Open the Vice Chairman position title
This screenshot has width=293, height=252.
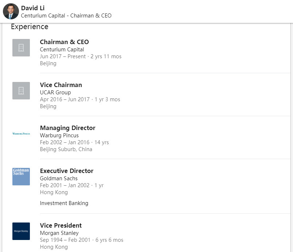61,85
